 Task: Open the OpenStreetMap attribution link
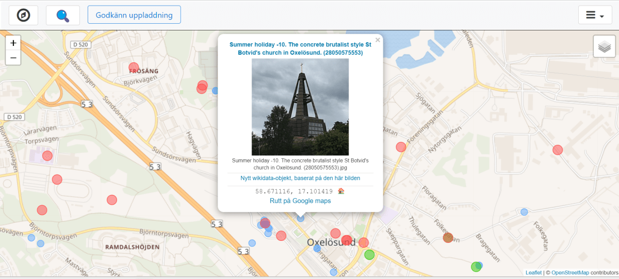(570, 273)
